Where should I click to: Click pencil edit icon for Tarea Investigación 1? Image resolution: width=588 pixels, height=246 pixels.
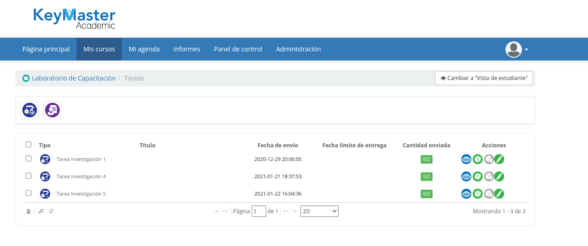click(x=499, y=159)
